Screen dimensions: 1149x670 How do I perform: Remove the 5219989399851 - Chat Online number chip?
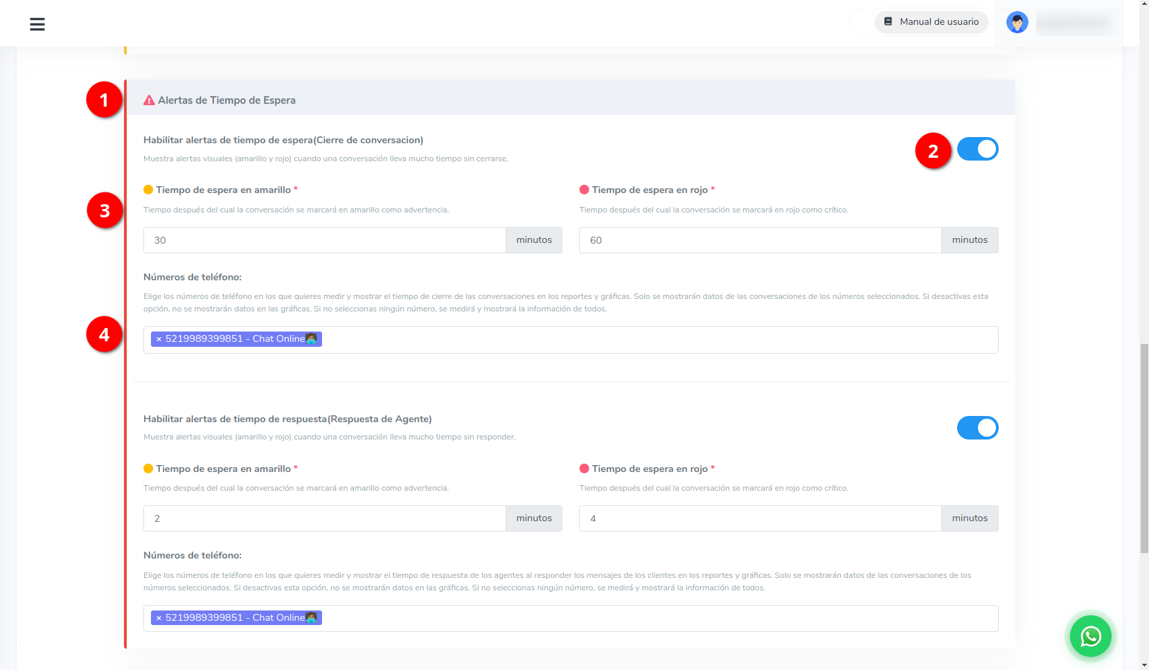point(157,340)
